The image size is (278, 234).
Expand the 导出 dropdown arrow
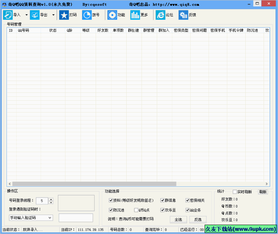pos(53,15)
